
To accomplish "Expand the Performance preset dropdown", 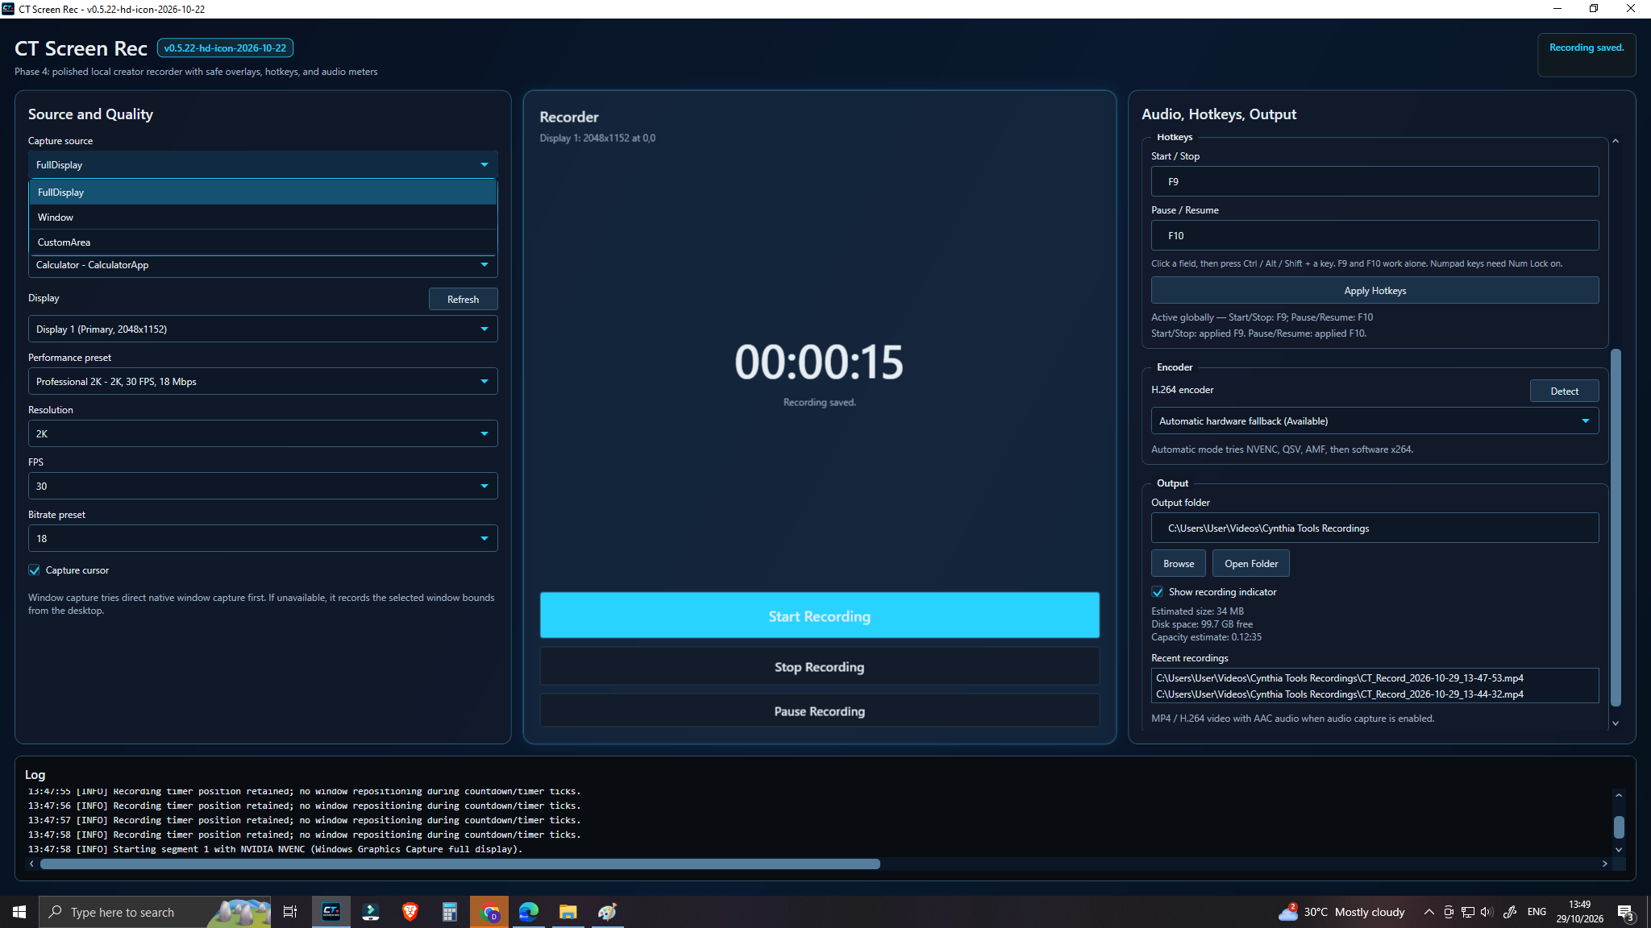I will 263,381.
